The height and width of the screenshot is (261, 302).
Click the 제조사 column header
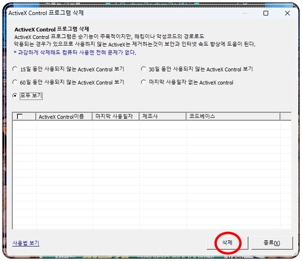(163, 116)
